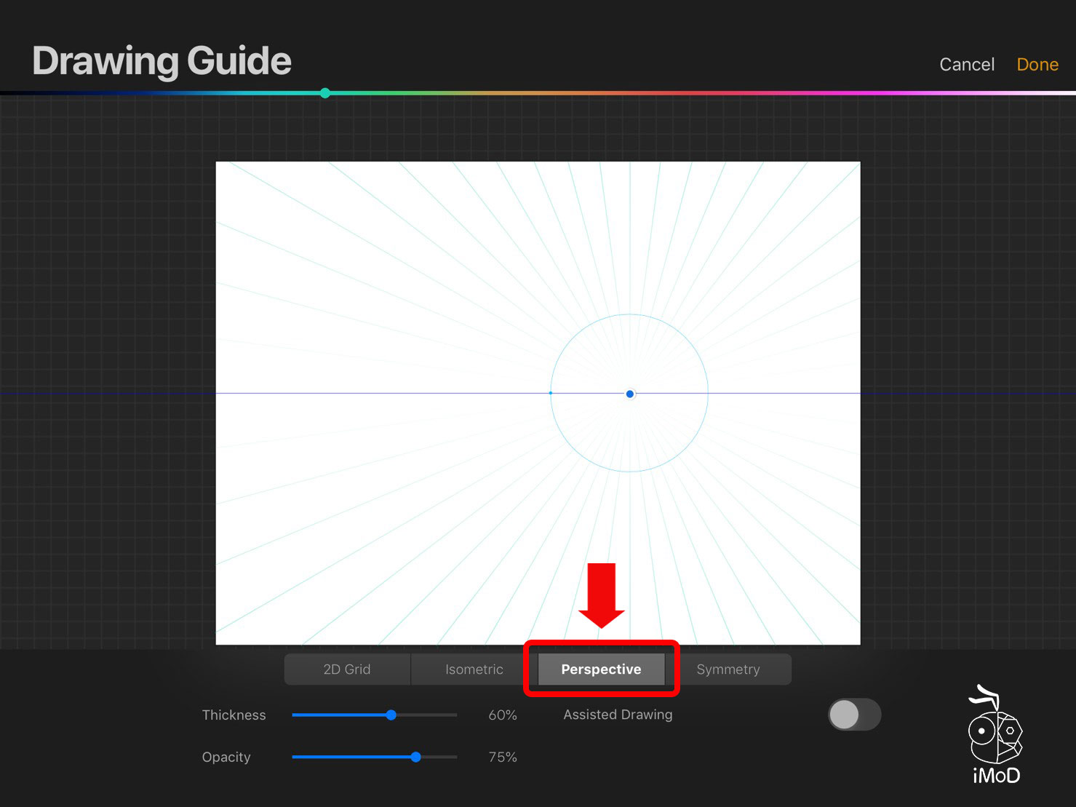1076x807 pixels.
Task: Enable the Assisted Drawing switch
Action: coord(854,715)
